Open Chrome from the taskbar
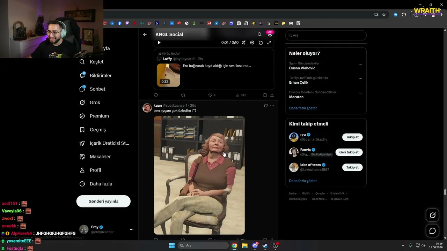Viewport: 447px width, 251px height. coord(234,245)
